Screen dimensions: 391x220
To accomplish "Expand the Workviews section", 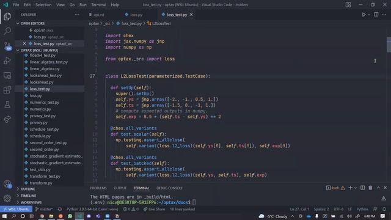I will click(31, 202).
